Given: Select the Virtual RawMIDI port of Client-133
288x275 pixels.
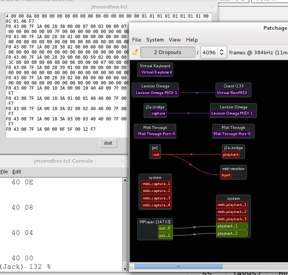Looking at the screenshot, I should 232,93.
